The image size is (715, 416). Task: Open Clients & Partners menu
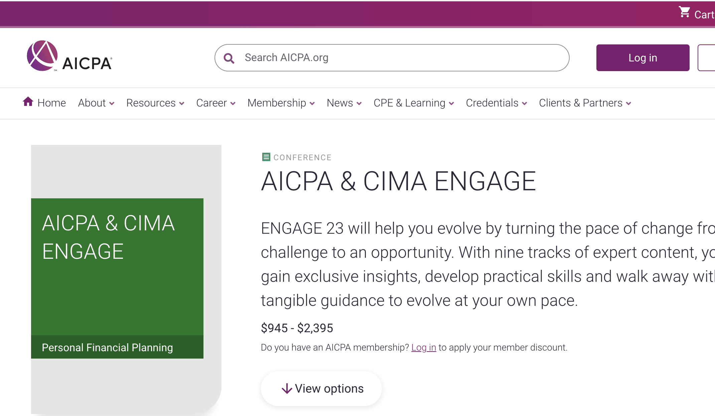[585, 103]
